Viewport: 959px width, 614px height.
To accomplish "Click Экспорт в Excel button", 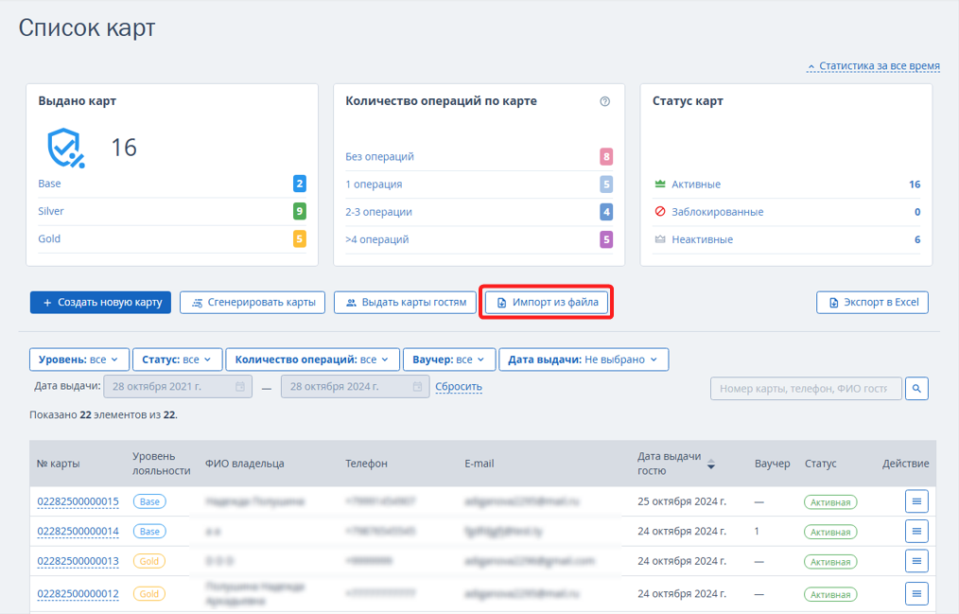I will click(872, 302).
